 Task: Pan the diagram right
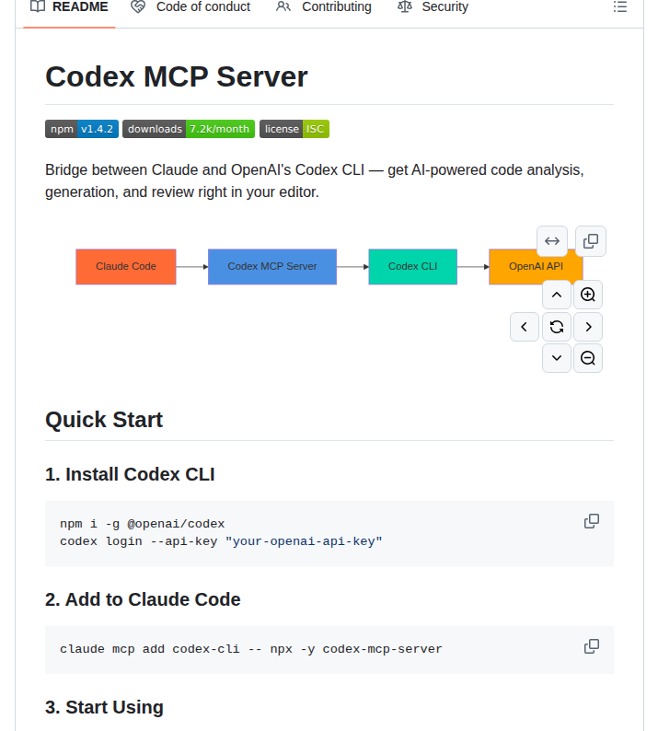coord(588,327)
